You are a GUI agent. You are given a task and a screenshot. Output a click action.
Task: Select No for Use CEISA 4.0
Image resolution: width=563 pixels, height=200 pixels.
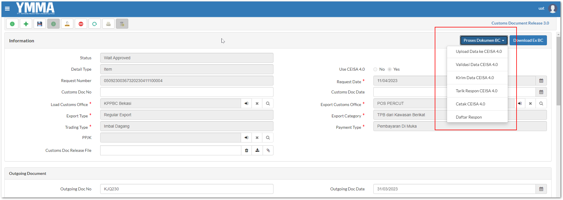tap(375, 69)
